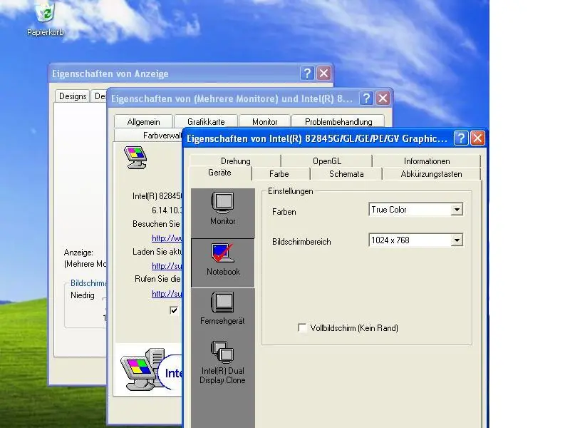Image resolution: width=570 pixels, height=428 pixels.
Task: Go to the Drehung tab
Action: tap(235, 161)
